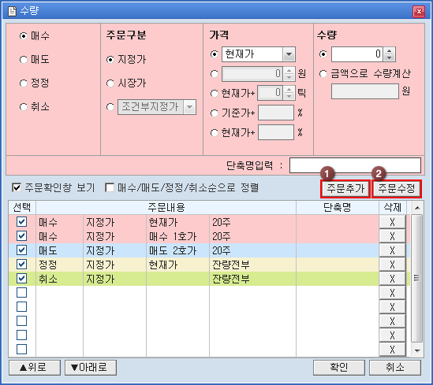
Task: Select the 매도 radio button
Action: [24, 59]
